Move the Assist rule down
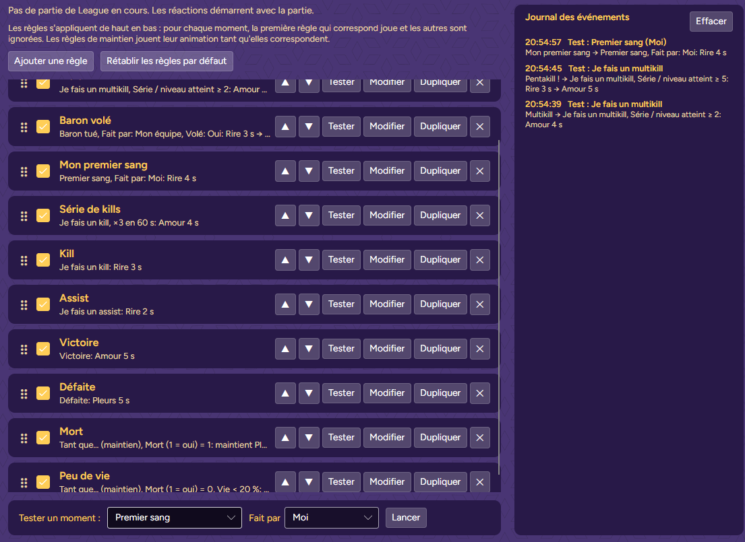745x542 pixels. 309,304
